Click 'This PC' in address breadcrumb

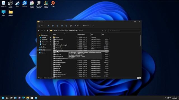pyautogui.click(x=56, y=31)
